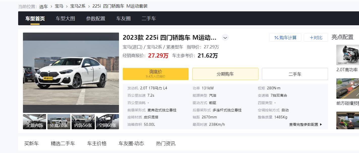Click the 询底价 yellow button
The height and width of the screenshot is (153, 359).
[156, 74]
